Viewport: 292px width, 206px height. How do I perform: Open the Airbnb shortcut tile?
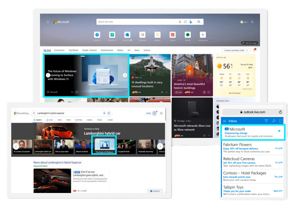[173, 35]
